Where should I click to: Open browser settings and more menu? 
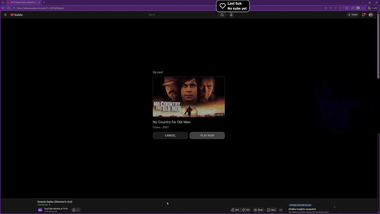coord(363,8)
